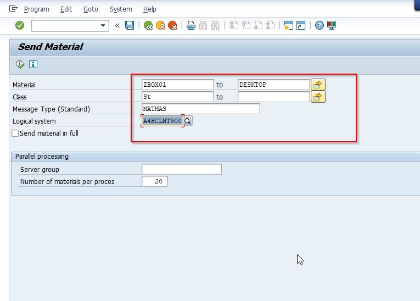Click the Parallel processing group header
420x301 pixels.
42,156
